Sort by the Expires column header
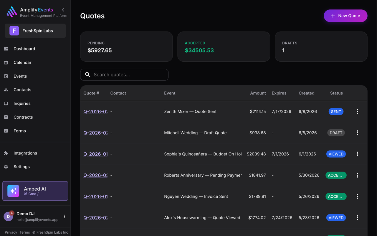This screenshot has height=236, width=377. point(279,93)
